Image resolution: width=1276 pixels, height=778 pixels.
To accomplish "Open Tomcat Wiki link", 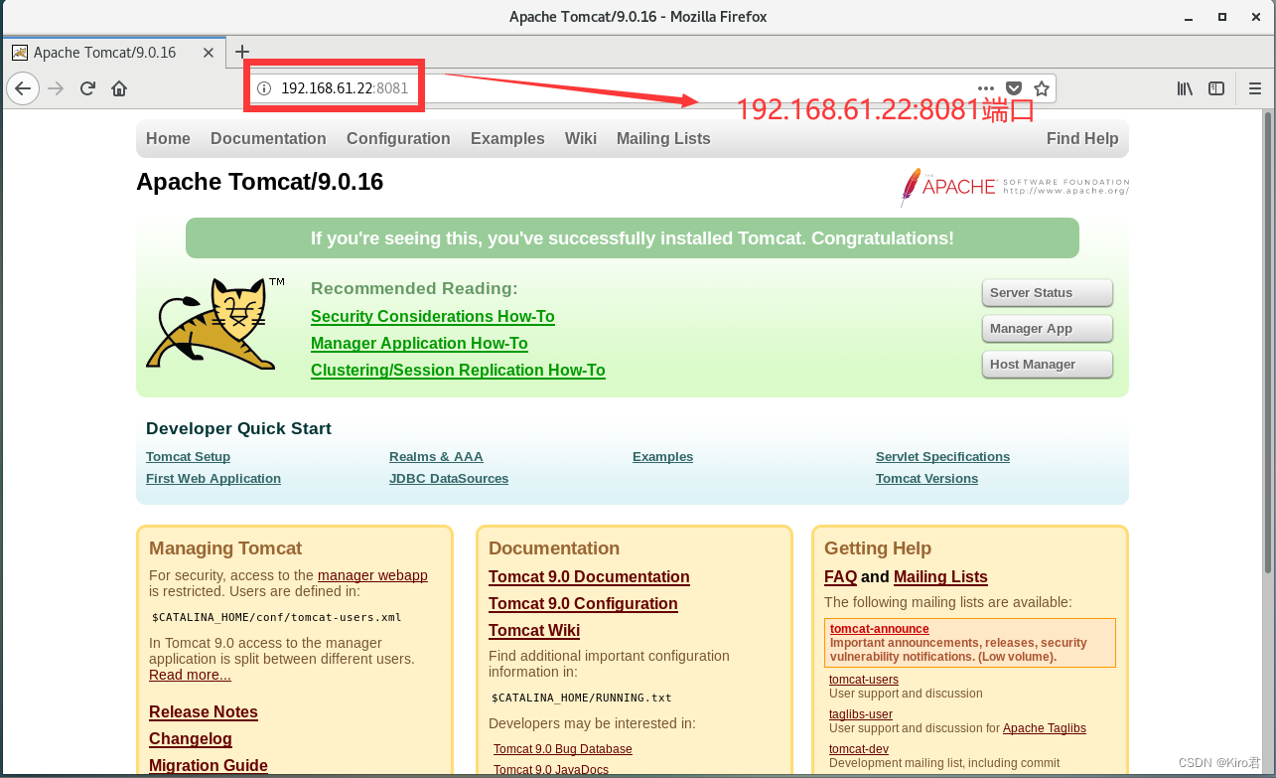I will pyautogui.click(x=534, y=631).
